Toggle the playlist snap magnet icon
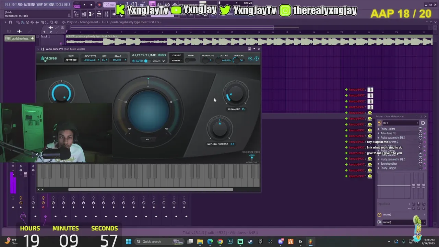This screenshot has height=247, width=439. 10,22
